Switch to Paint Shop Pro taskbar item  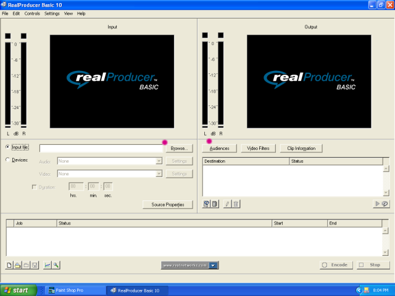75,290
